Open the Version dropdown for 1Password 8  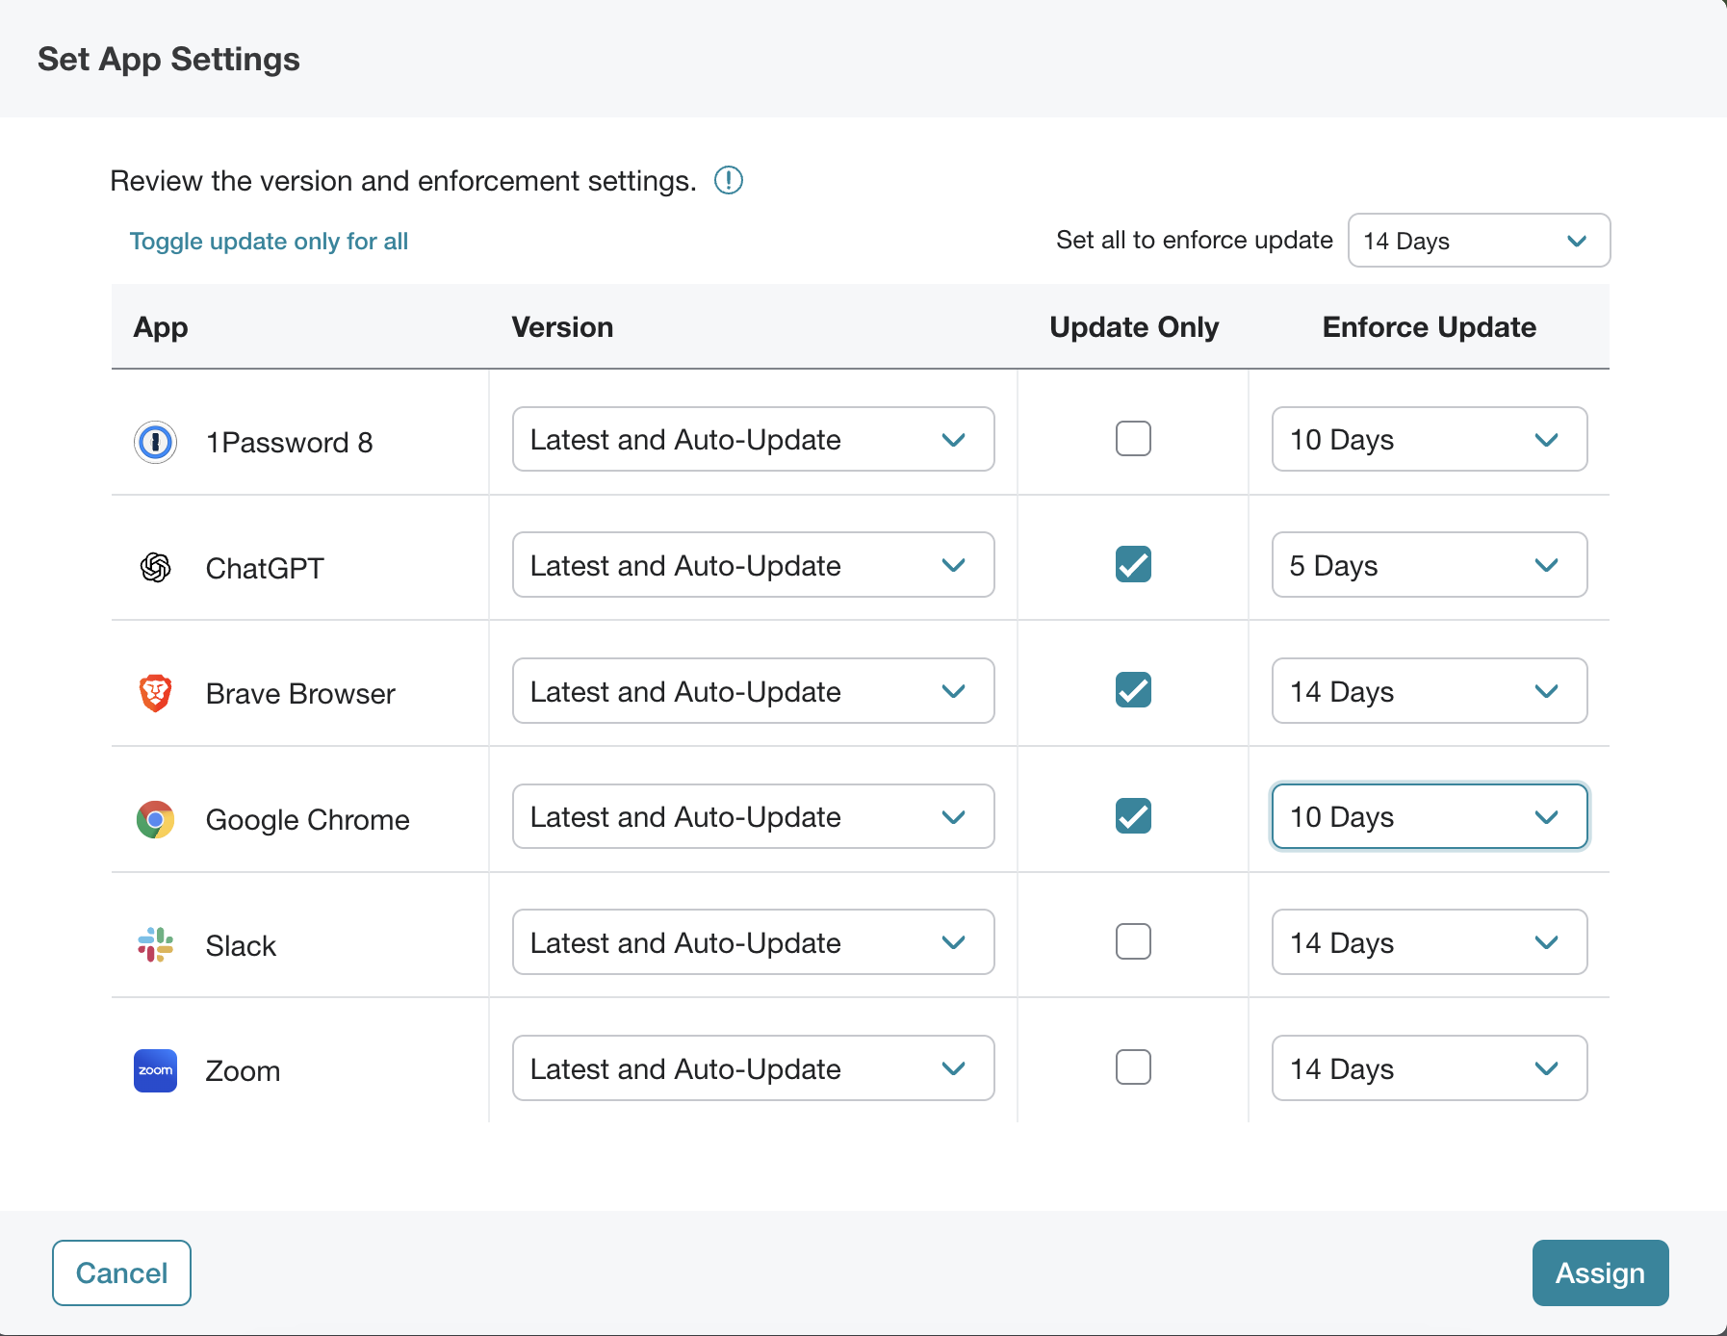tap(754, 439)
